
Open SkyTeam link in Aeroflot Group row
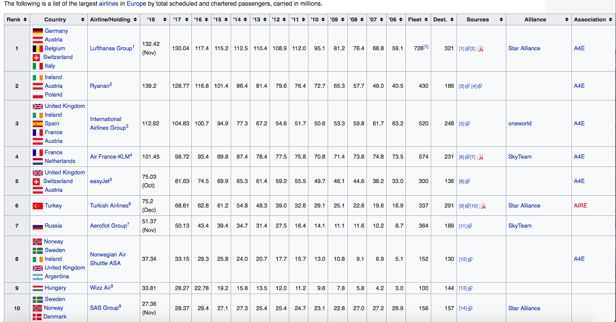[520, 226]
